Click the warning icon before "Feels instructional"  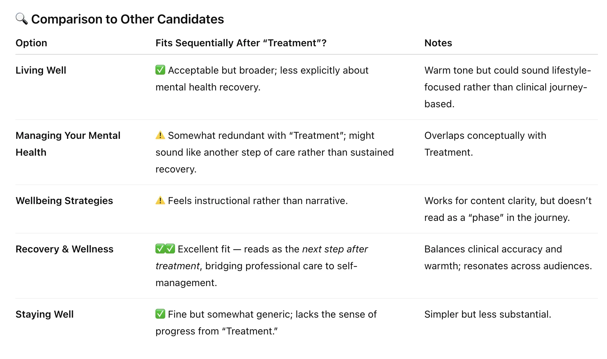click(x=160, y=201)
